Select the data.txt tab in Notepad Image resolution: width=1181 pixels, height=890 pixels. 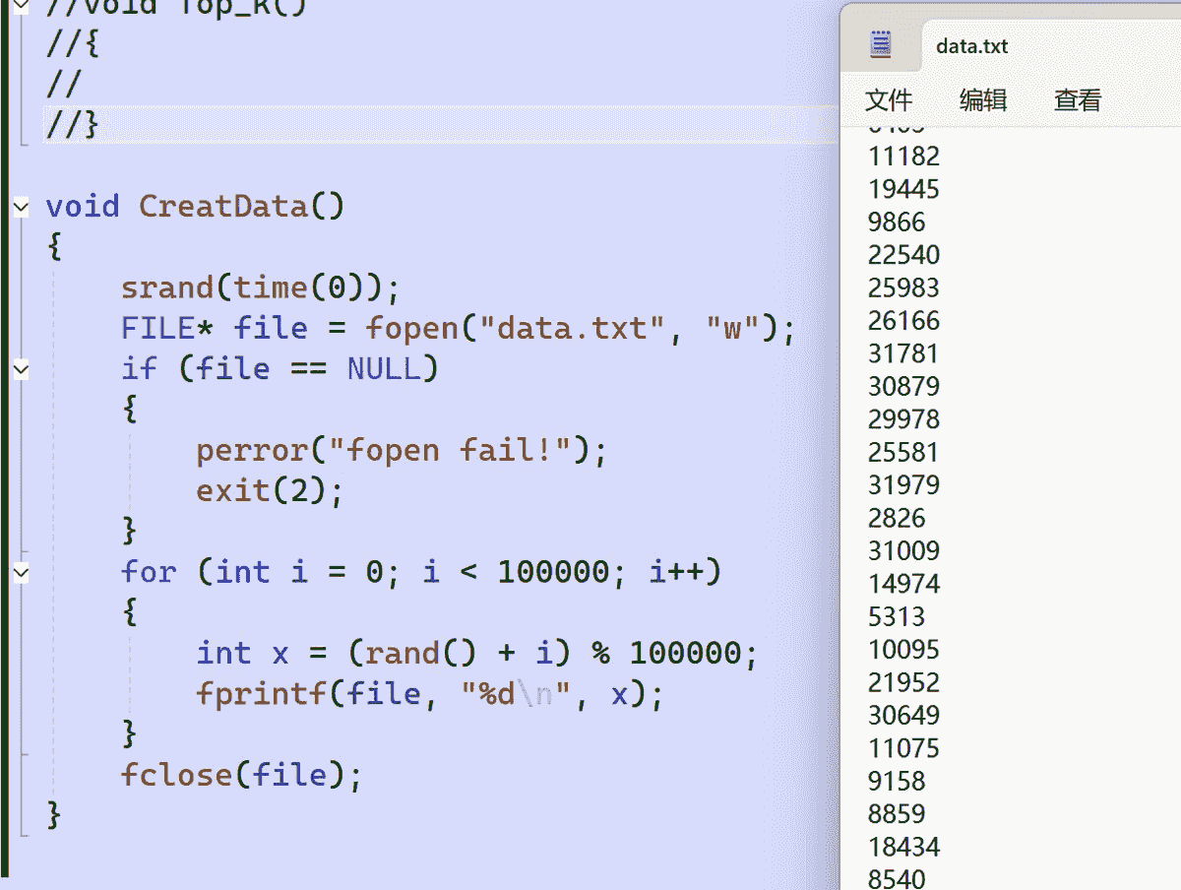pyautogui.click(x=971, y=46)
